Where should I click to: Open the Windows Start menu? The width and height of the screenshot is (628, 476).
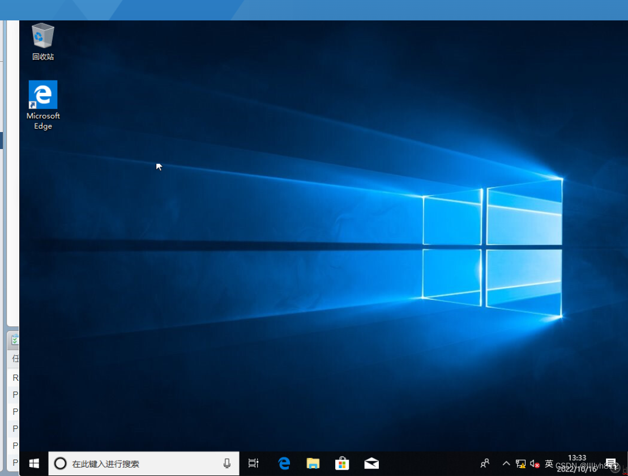pyautogui.click(x=34, y=464)
